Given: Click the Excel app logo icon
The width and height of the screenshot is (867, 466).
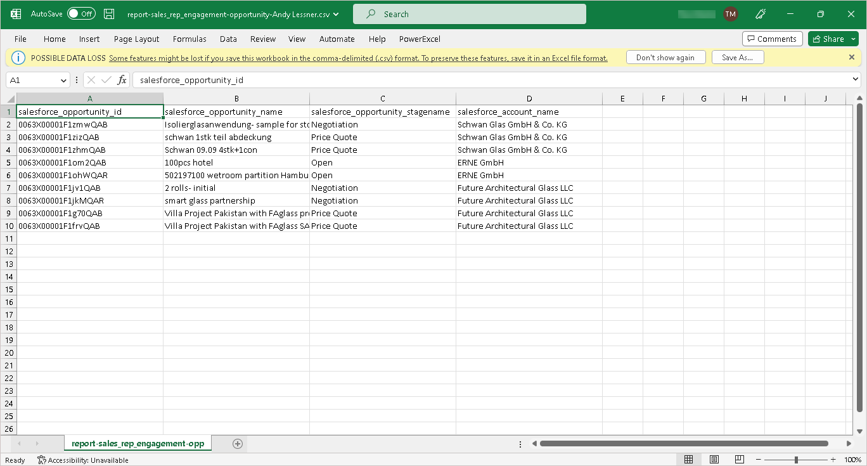Looking at the screenshot, I should pyautogui.click(x=17, y=14).
